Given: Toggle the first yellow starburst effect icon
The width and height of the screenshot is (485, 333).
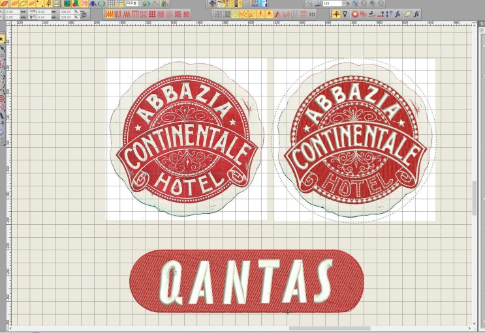Looking at the screenshot, I should tap(243, 14).
